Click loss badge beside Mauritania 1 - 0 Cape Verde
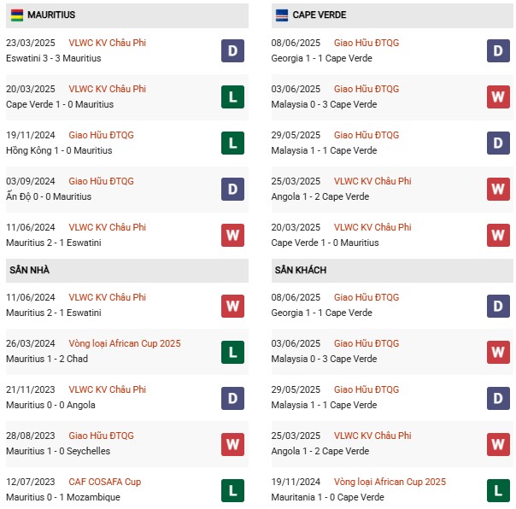The image size is (516, 509). pyautogui.click(x=498, y=489)
